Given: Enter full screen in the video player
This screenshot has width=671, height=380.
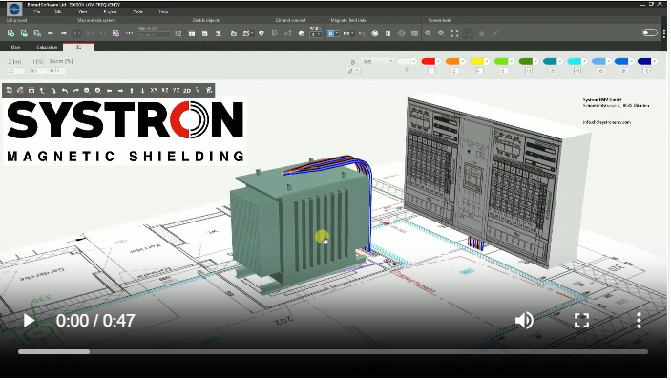Looking at the screenshot, I should (x=581, y=320).
